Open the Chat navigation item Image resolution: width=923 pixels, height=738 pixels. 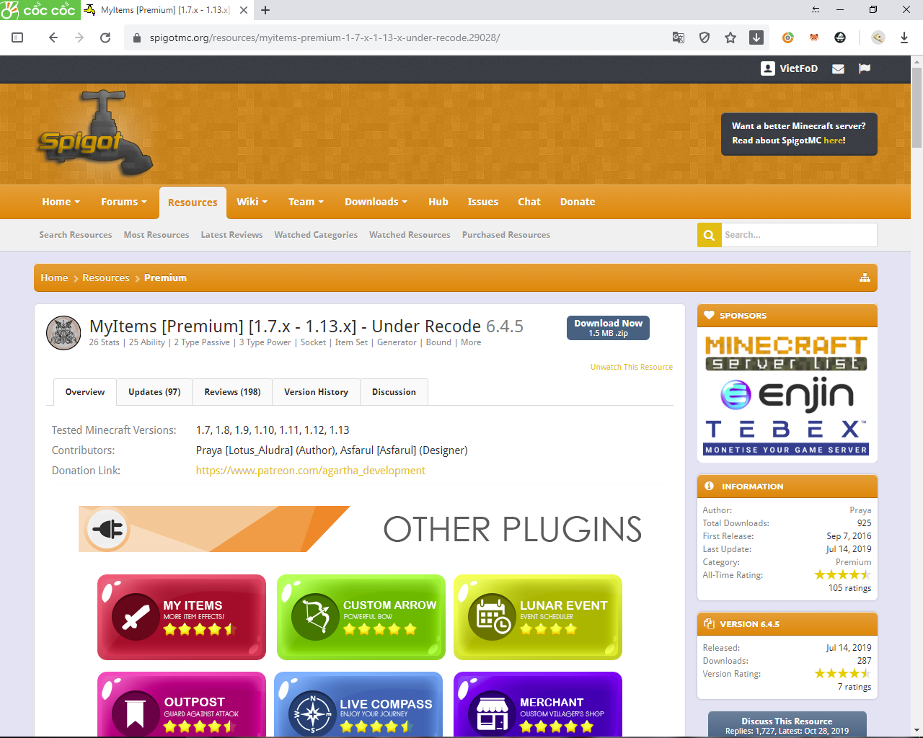pos(529,202)
